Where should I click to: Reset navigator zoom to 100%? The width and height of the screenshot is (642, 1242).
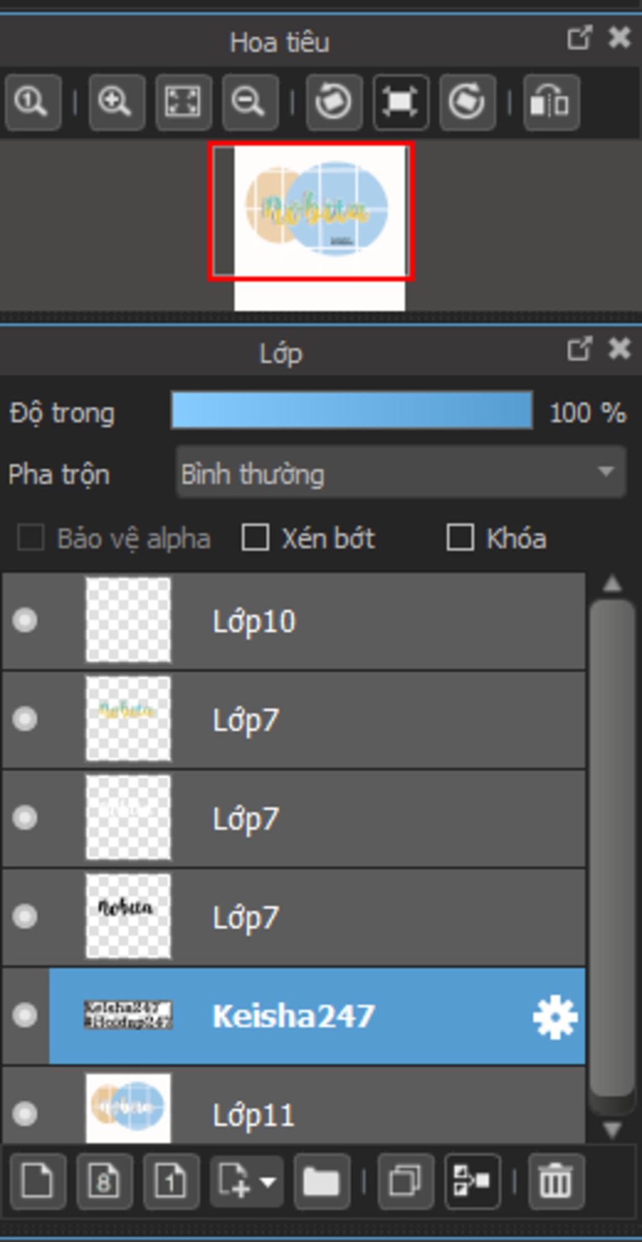click(x=33, y=102)
